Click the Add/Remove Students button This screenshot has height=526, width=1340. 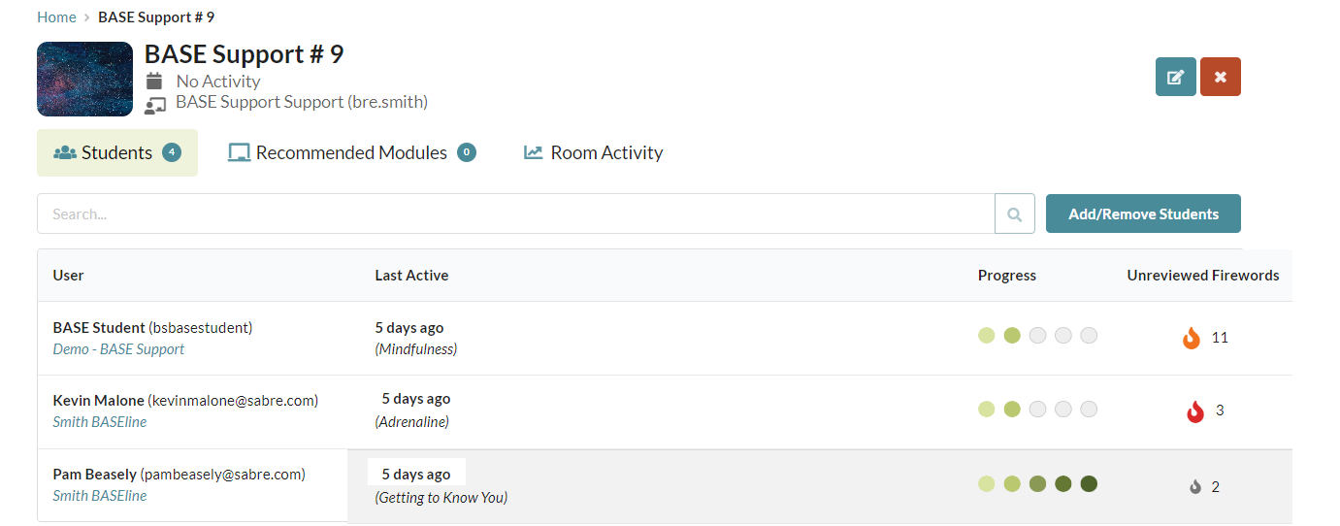click(x=1143, y=214)
